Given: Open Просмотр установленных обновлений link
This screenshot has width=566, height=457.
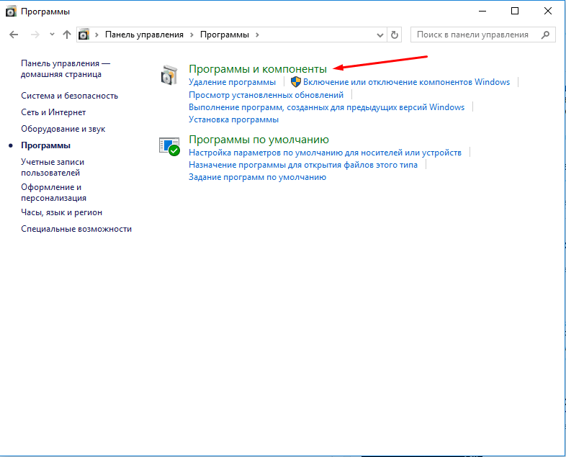Looking at the screenshot, I should [x=266, y=95].
